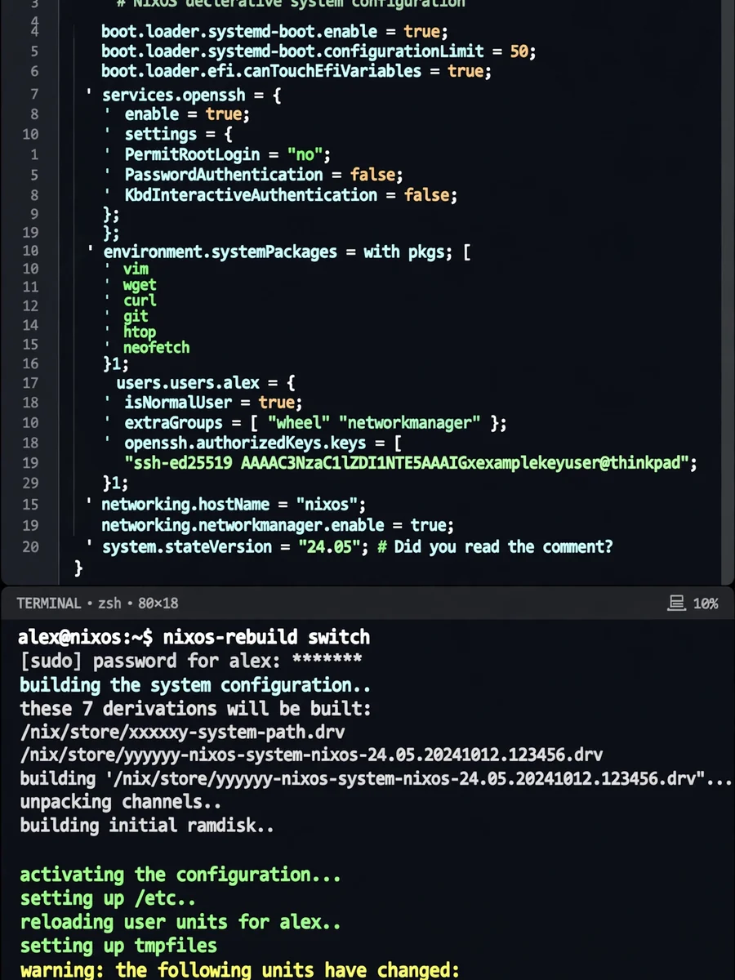Click the PasswordAuthentication = false line

tap(264, 175)
